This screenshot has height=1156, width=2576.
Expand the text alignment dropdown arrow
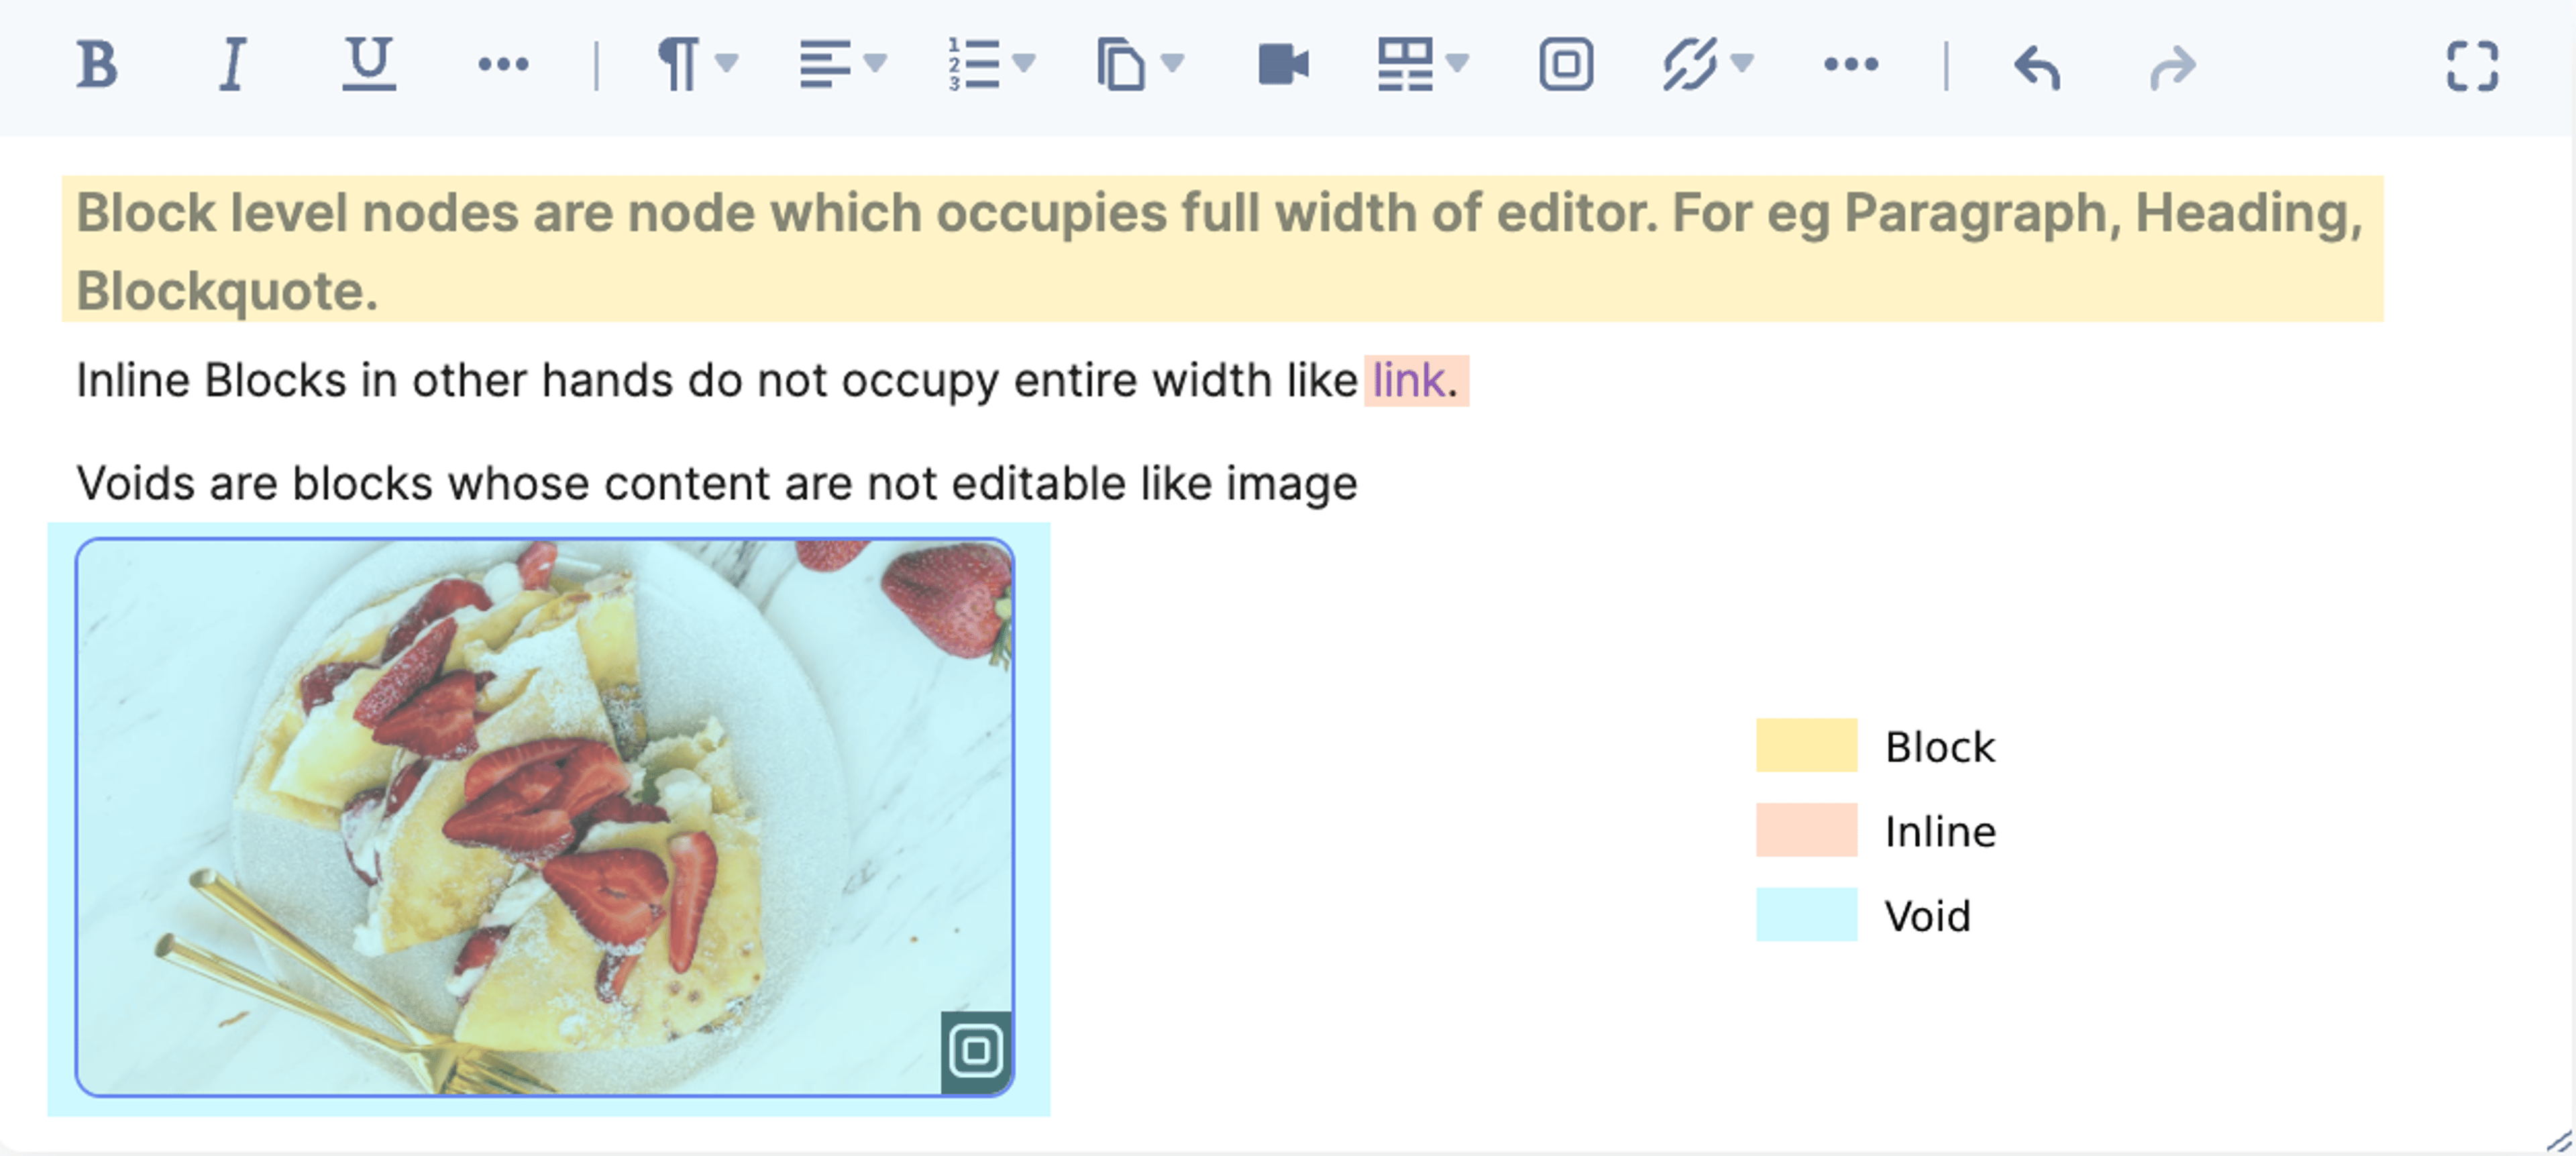tap(875, 64)
